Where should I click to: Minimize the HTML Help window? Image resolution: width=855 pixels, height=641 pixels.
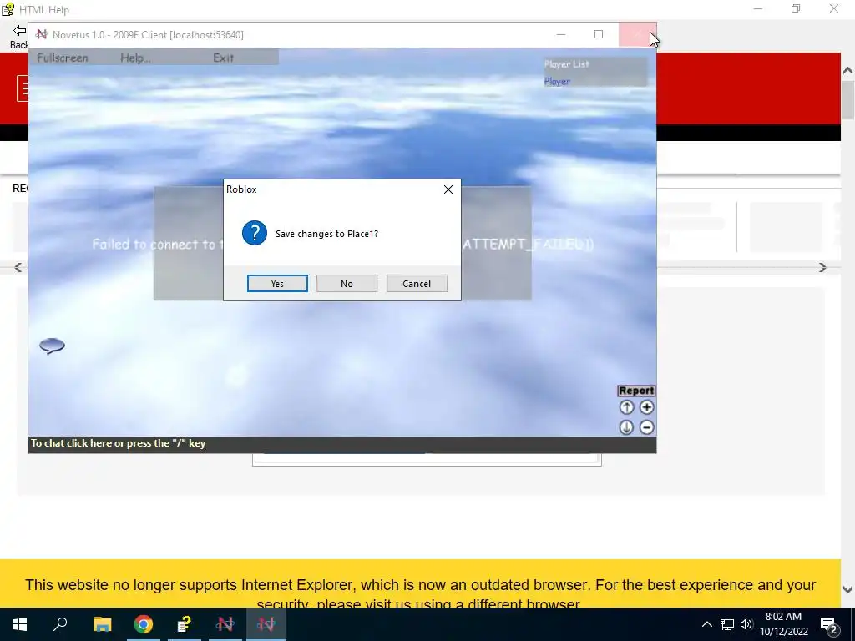(758, 8)
